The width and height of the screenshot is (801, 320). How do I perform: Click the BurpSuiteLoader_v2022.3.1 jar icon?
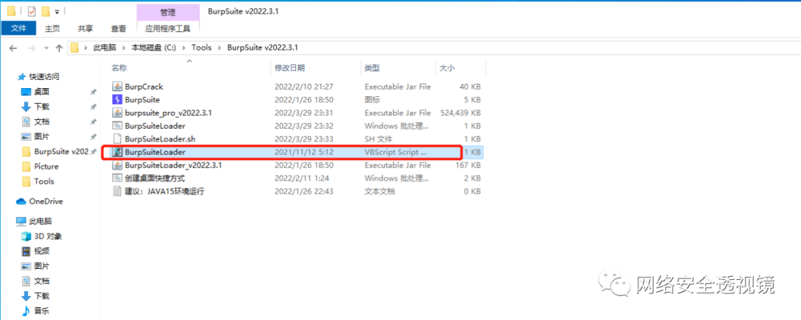(117, 165)
